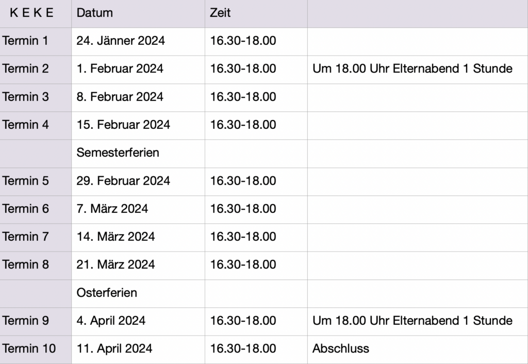Click the Termin 5 row label
528x364 pixels.
click(x=25, y=181)
